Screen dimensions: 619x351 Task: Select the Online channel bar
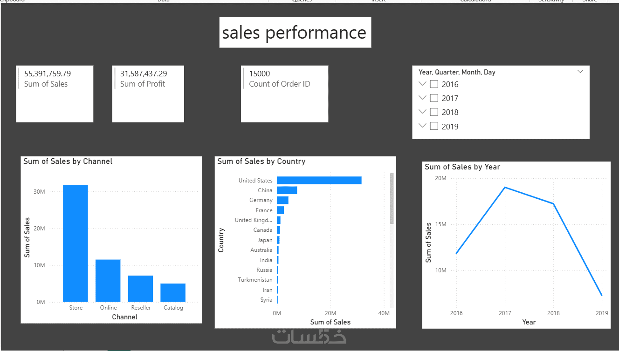click(108, 280)
